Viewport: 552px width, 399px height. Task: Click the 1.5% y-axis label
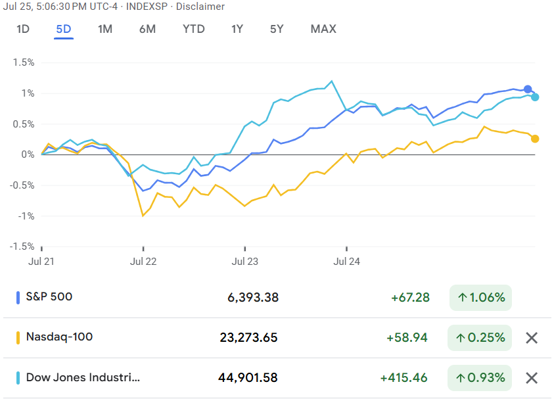[24, 62]
